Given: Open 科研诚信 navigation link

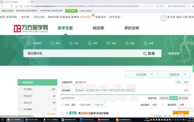Looking at the screenshot, I should pos(65,17).
